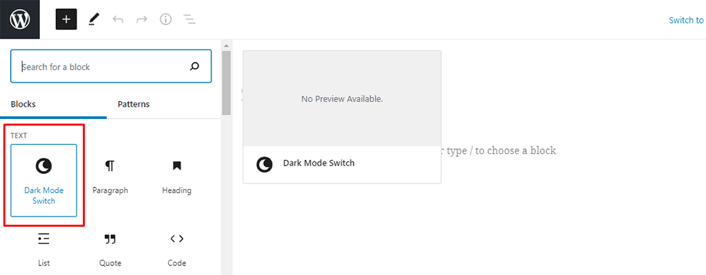Click the Undo arrow icon

(118, 19)
